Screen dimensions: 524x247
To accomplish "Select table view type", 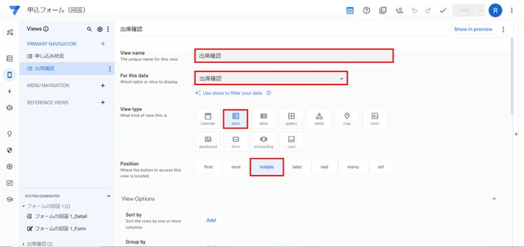I will coord(264,119).
